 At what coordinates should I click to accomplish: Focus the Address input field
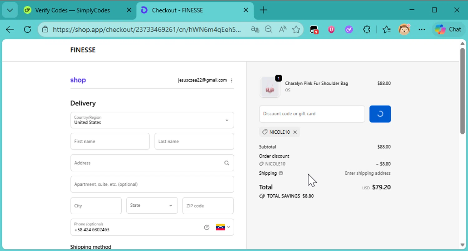[x=152, y=163]
